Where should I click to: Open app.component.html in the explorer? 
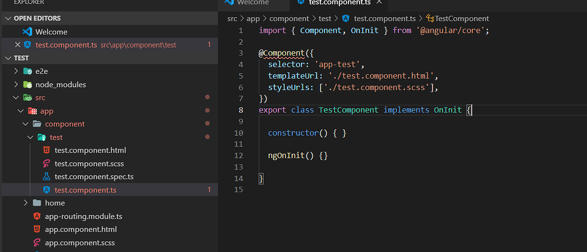pyautogui.click(x=81, y=229)
